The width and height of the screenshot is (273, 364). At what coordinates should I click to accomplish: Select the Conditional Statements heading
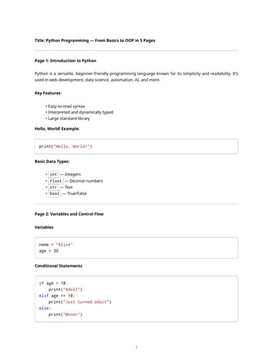pyautogui.click(x=58, y=266)
